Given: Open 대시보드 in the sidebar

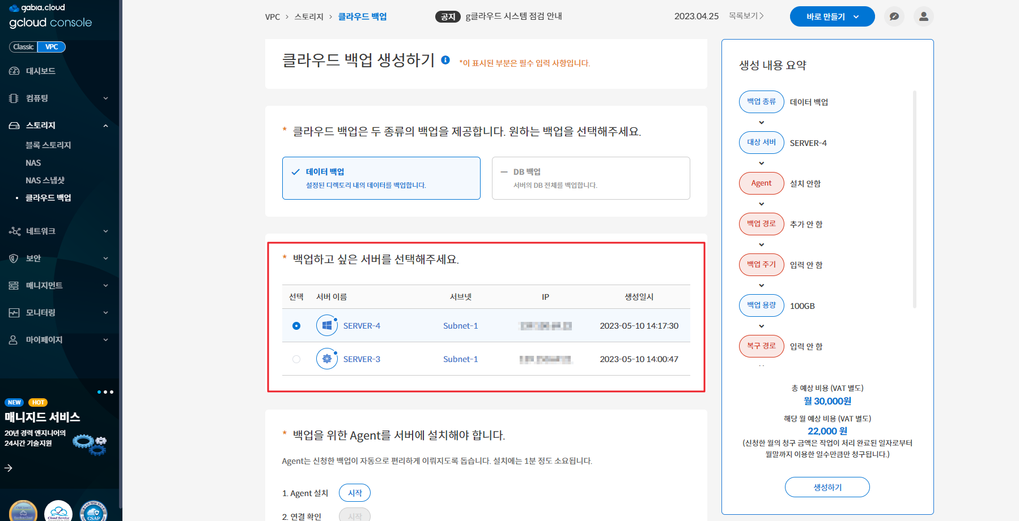Looking at the screenshot, I should (40, 71).
